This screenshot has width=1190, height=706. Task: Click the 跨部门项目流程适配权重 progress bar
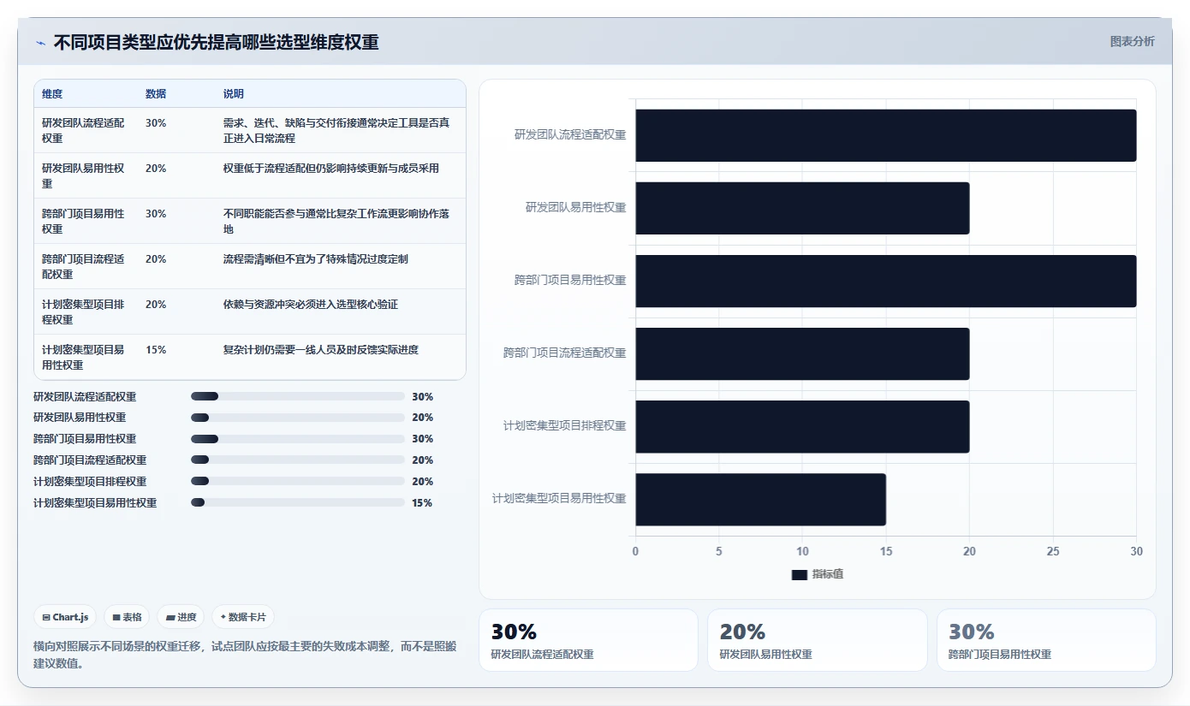pyautogui.click(x=298, y=460)
